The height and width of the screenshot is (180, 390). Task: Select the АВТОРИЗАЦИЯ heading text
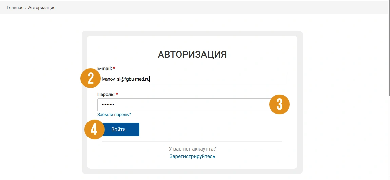pos(192,54)
